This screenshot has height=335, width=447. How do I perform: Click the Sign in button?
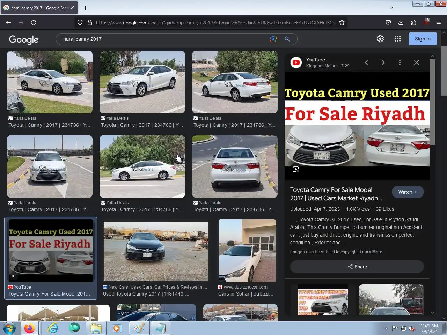(x=423, y=39)
